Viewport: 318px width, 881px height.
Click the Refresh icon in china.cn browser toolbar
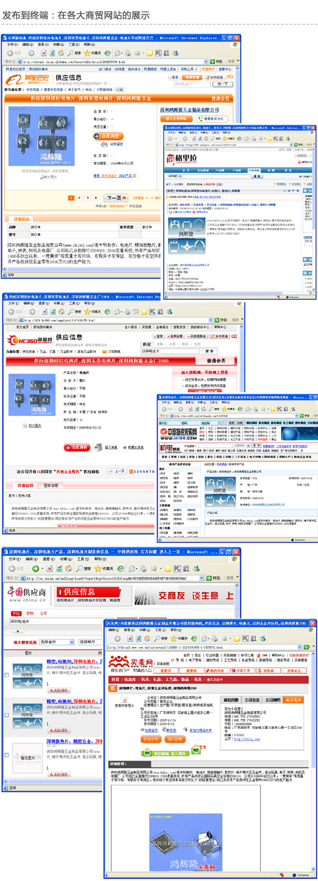pyautogui.click(x=58, y=569)
